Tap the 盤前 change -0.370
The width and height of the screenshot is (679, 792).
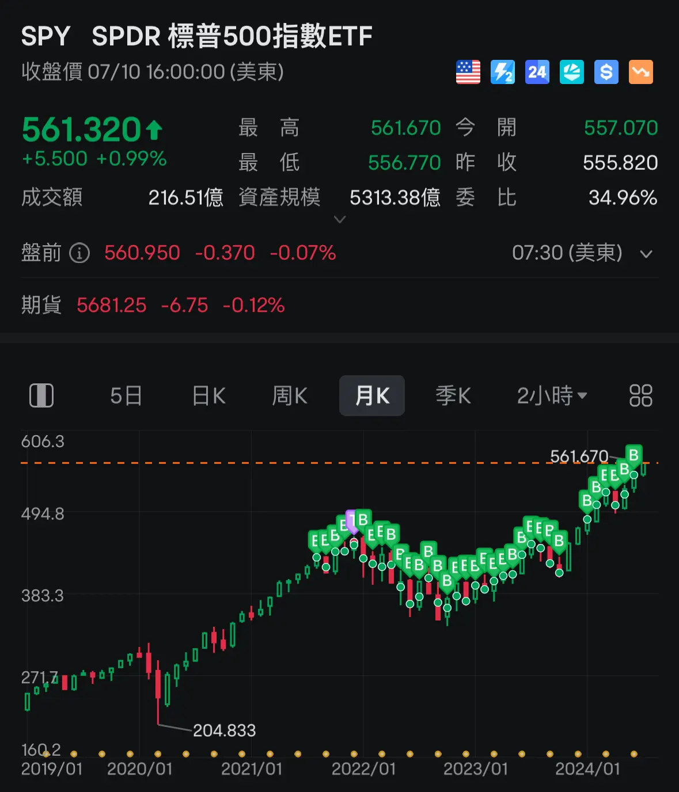[225, 253]
